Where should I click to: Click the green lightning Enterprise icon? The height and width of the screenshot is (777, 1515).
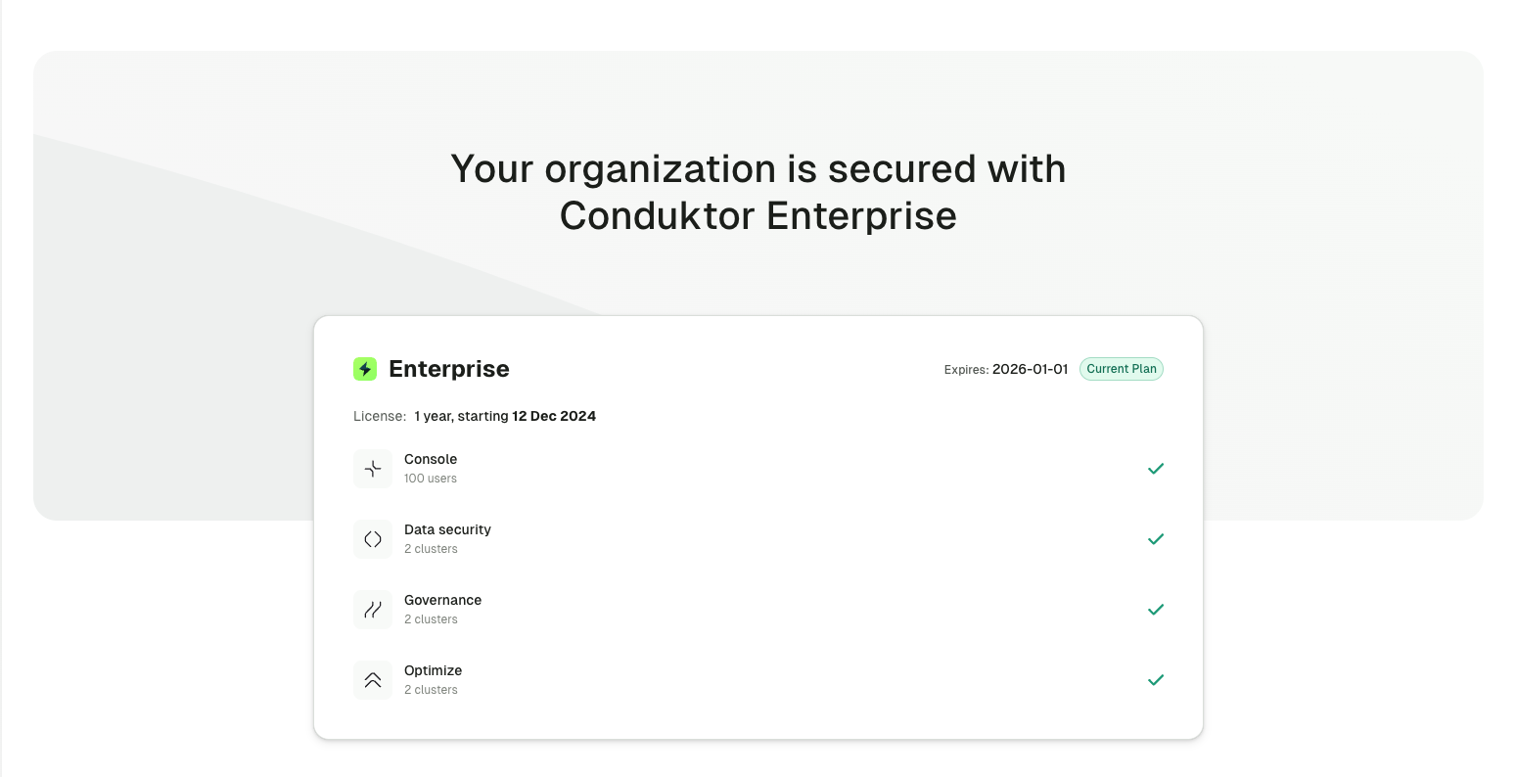(365, 369)
